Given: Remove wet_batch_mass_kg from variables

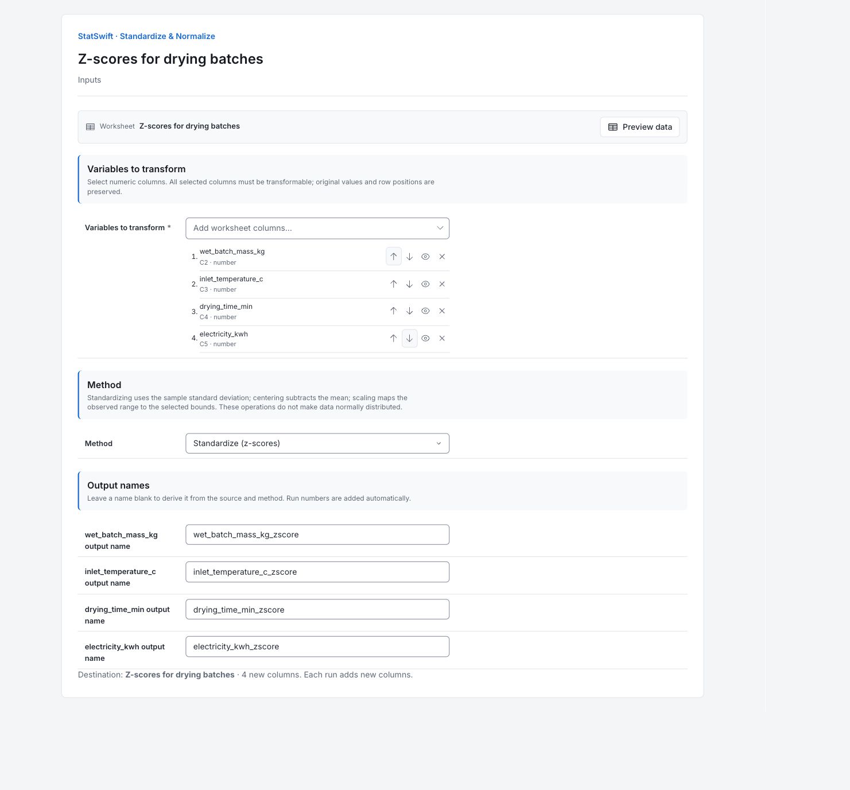Looking at the screenshot, I should click(x=442, y=257).
